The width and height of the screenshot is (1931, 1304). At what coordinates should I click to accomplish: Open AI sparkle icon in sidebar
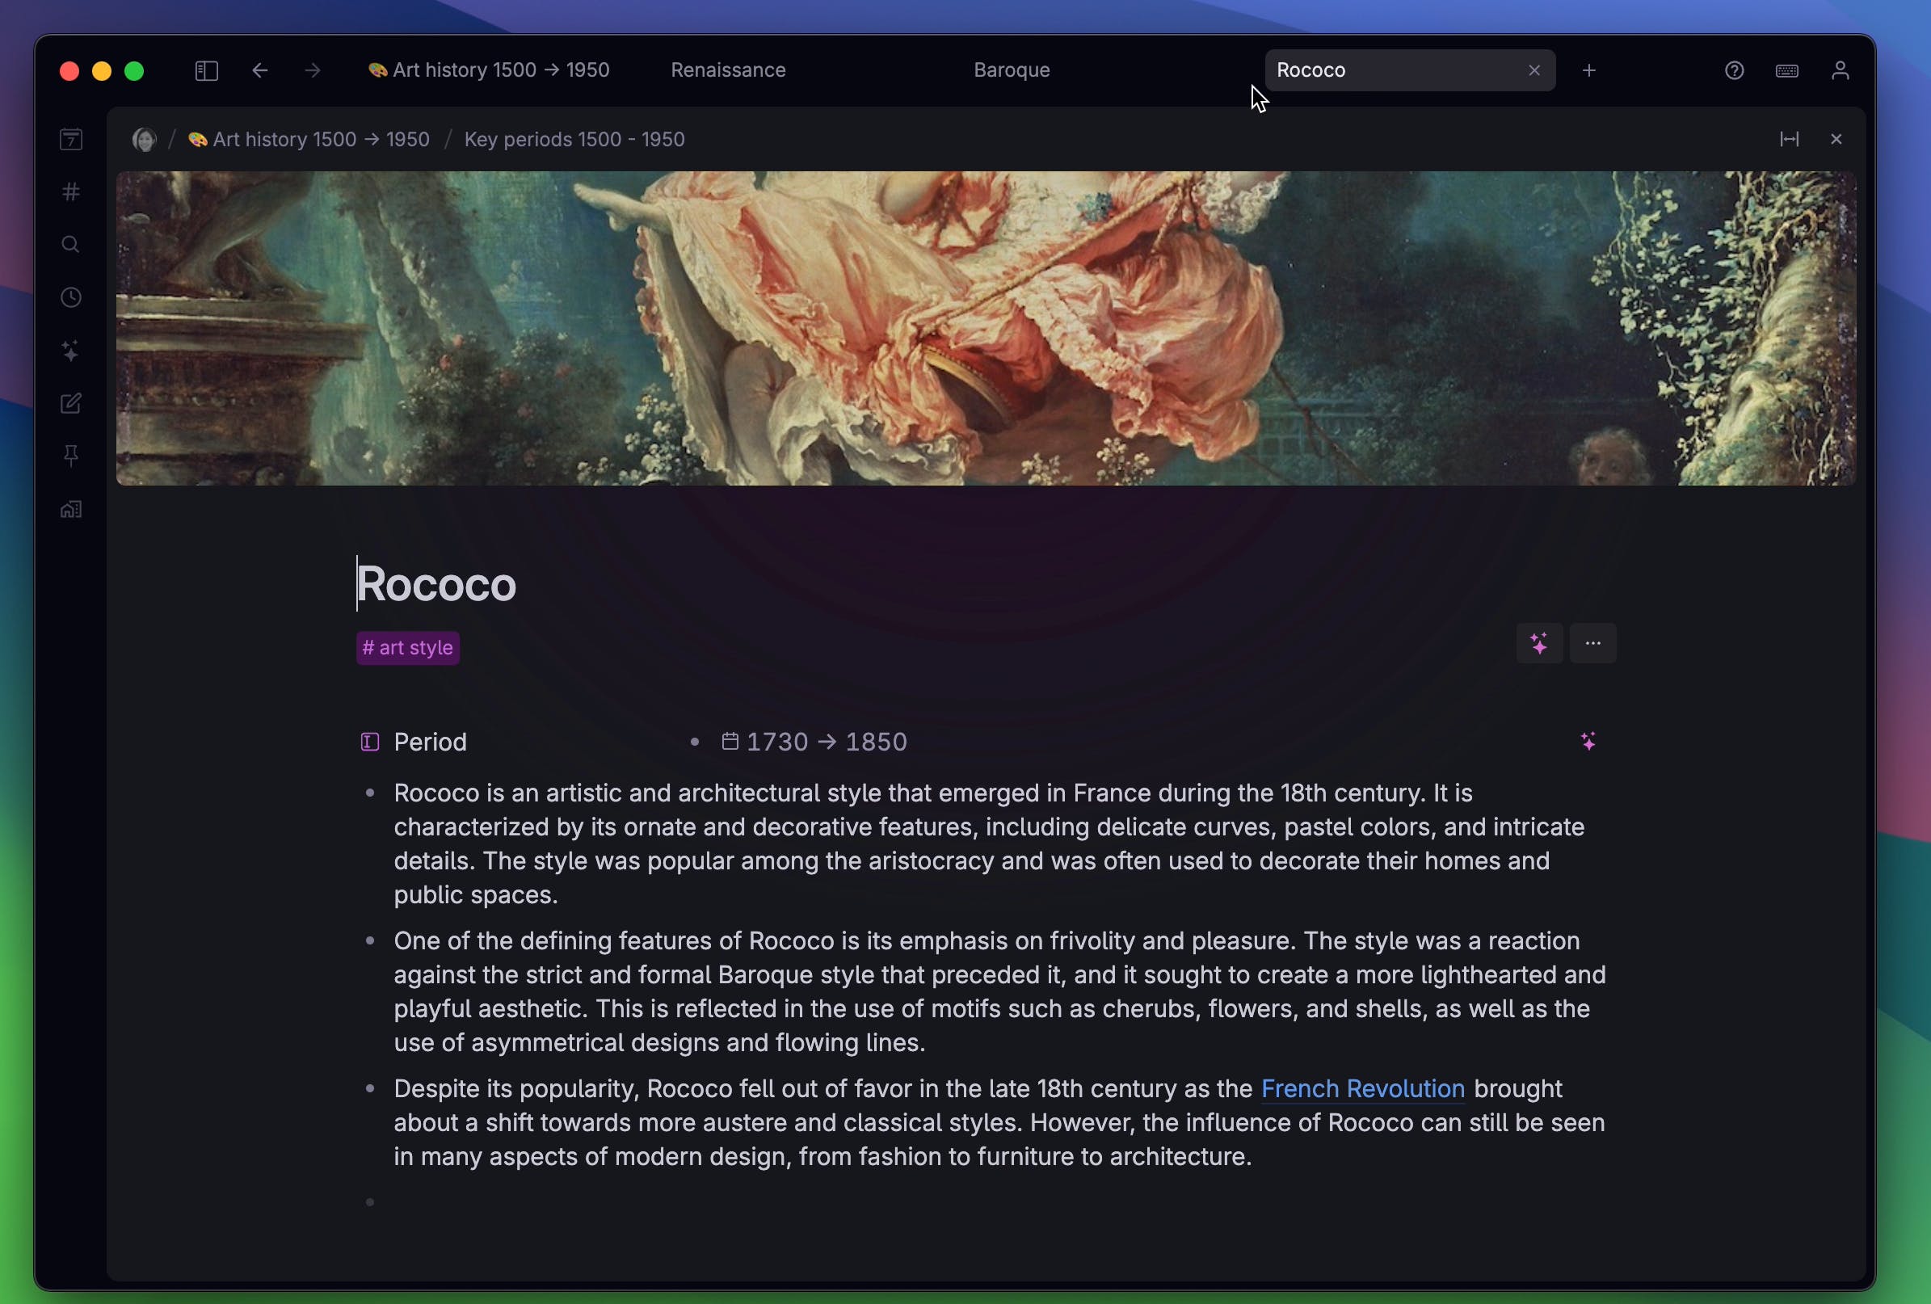tap(71, 351)
